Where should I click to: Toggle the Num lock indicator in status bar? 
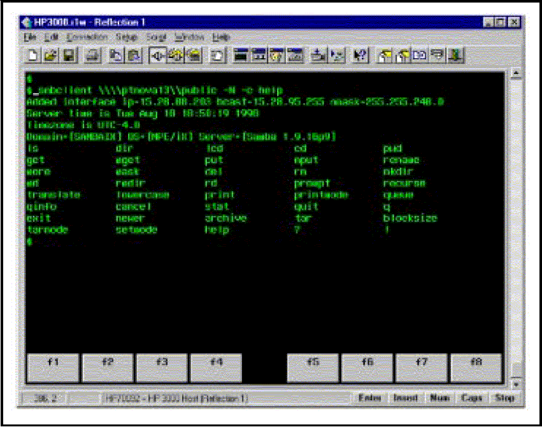pyautogui.click(x=439, y=398)
